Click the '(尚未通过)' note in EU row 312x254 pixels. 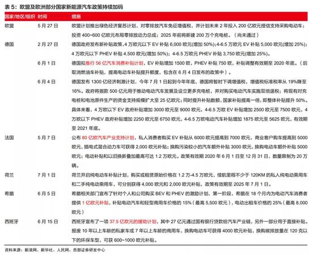point(246,35)
